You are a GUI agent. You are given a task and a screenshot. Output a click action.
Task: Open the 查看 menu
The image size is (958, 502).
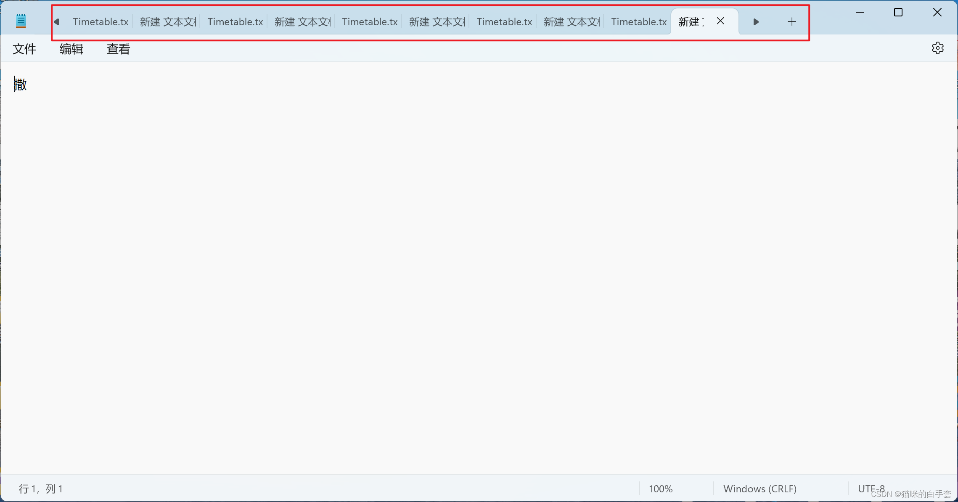click(118, 49)
